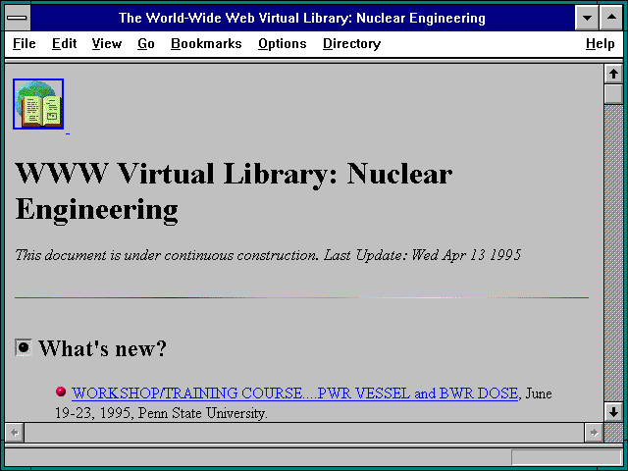This screenshot has height=471, width=628.
Task: Open the Go menu
Action: click(146, 43)
